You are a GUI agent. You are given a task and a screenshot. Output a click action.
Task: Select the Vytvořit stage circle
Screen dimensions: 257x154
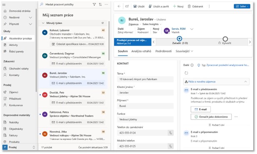tap(225, 39)
